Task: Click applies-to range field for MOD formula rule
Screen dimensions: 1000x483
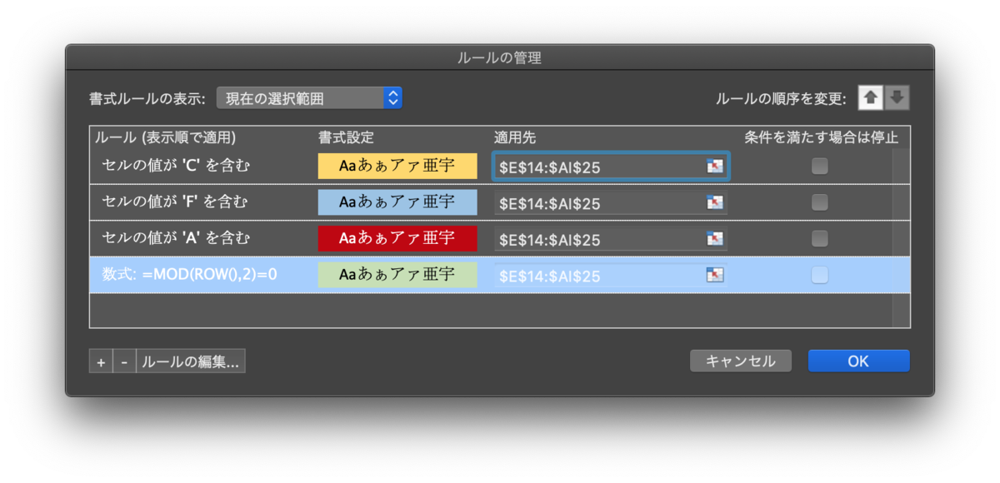Action: [611, 276]
